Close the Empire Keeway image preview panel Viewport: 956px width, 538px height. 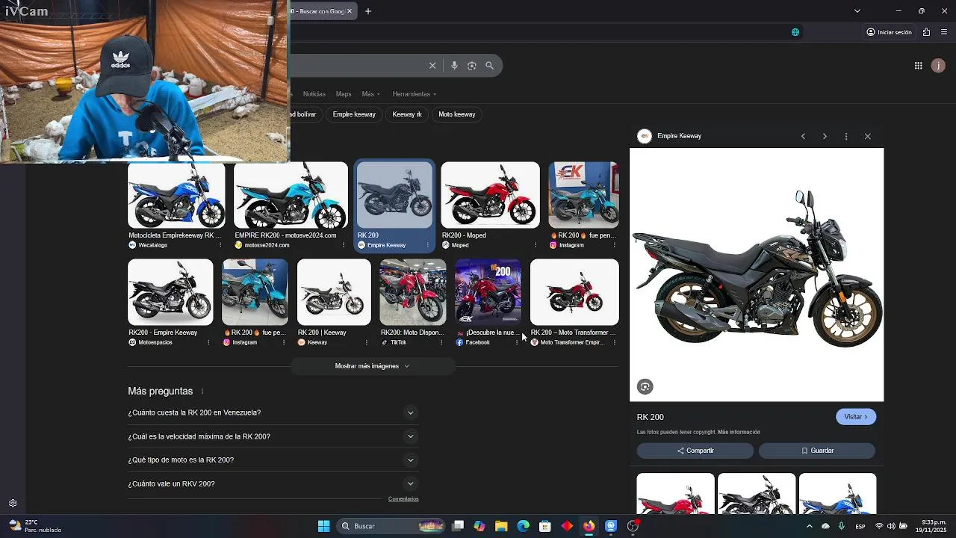point(868,136)
